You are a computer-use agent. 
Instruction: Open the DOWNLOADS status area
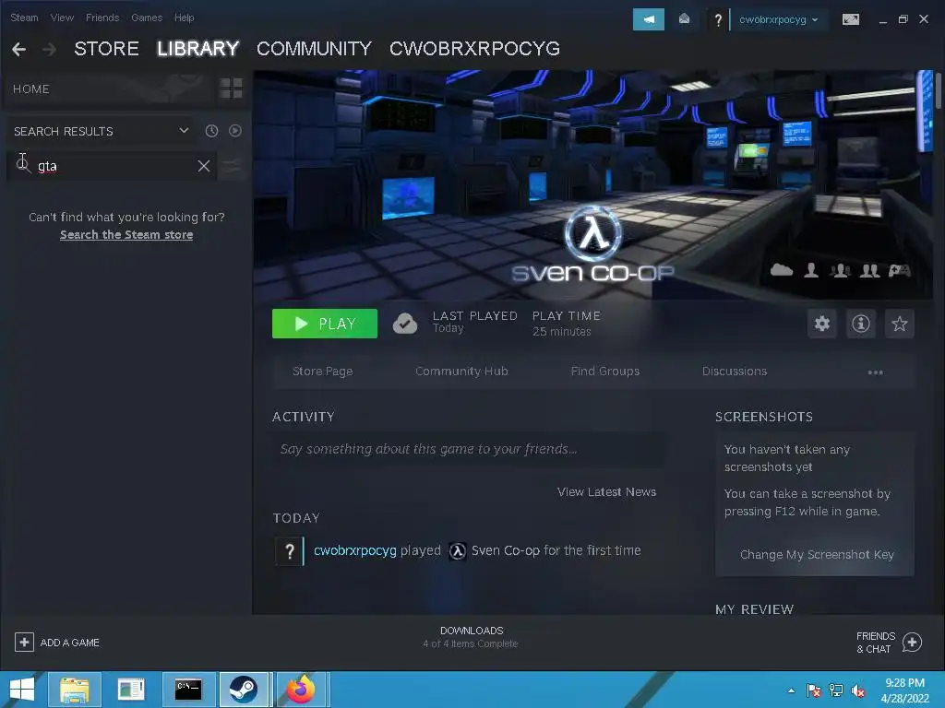(x=471, y=636)
